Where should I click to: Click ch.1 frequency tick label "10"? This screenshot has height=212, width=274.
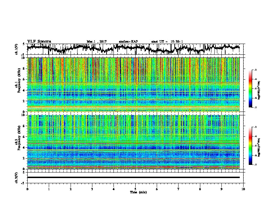24,58
